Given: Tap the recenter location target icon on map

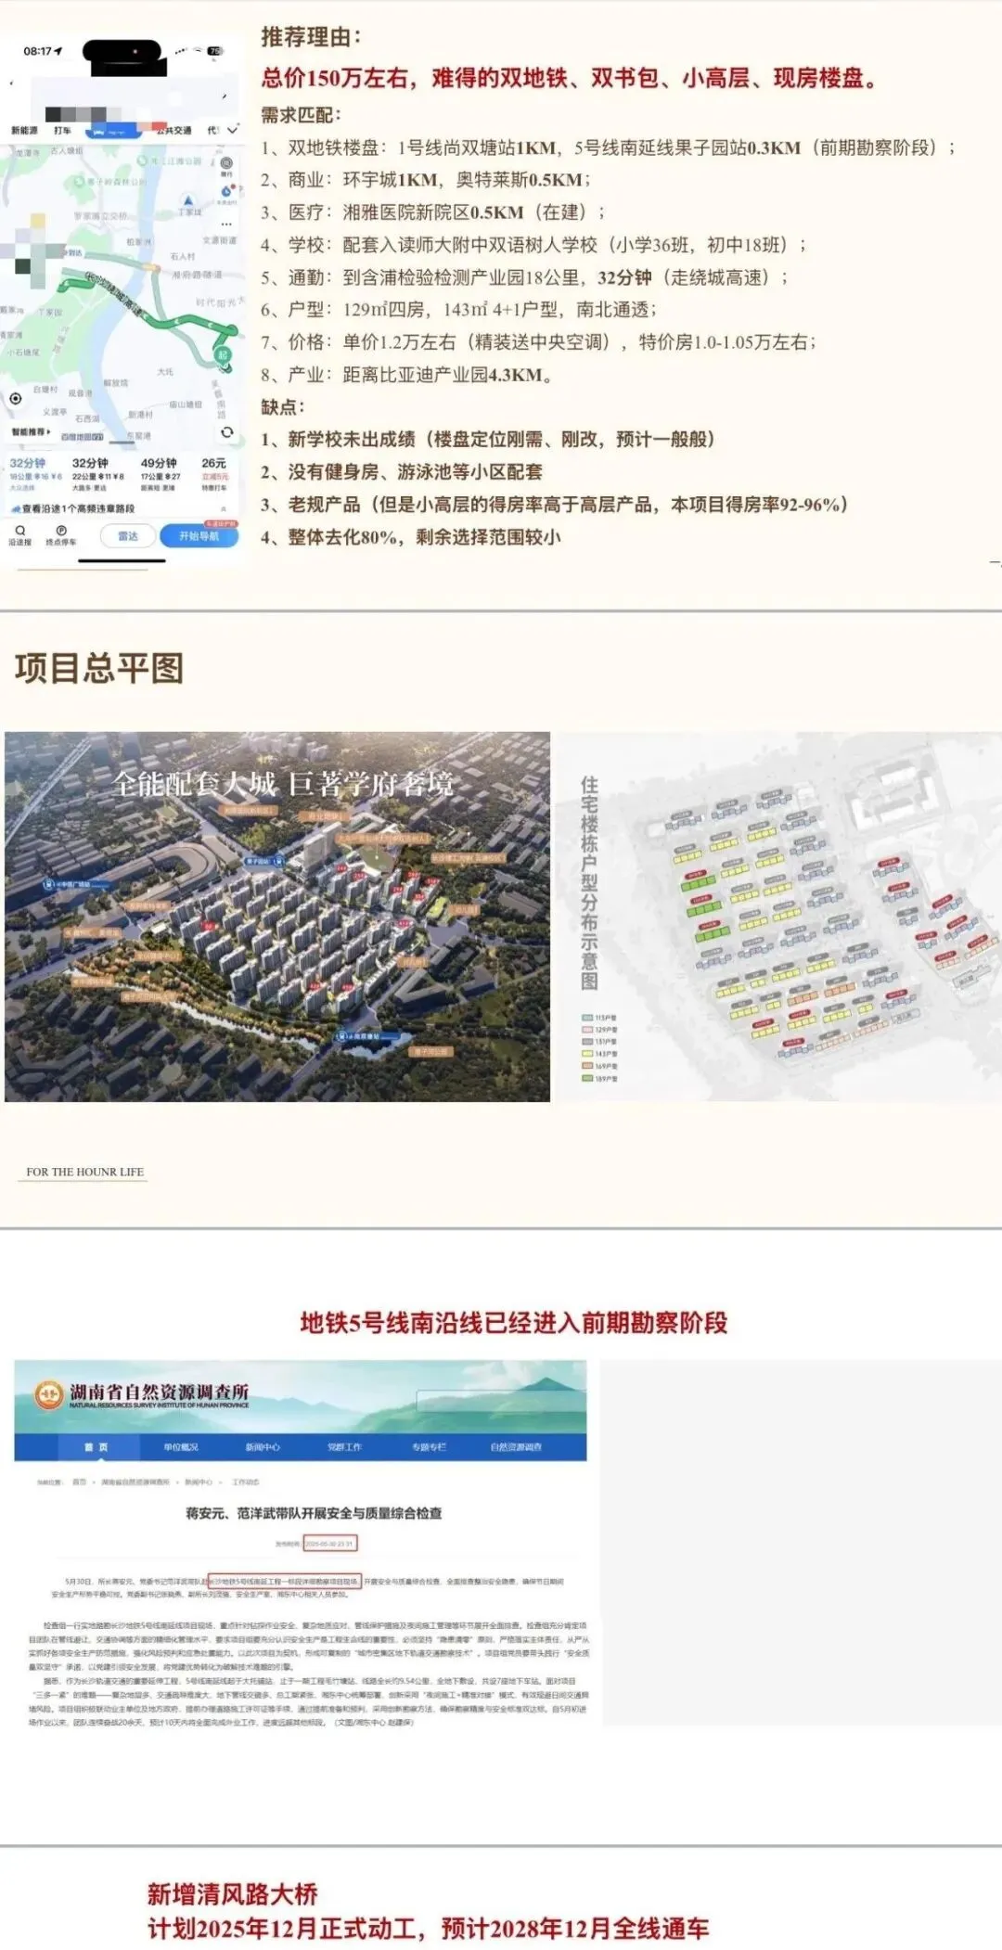Looking at the screenshot, I should point(16,398).
